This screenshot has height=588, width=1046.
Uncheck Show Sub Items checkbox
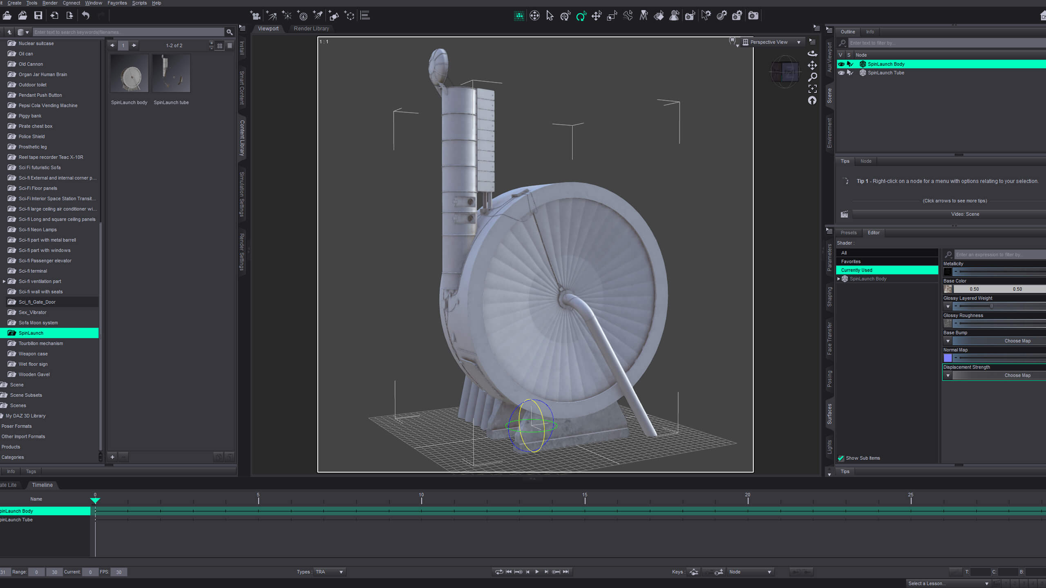pyautogui.click(x=841, y=458)
